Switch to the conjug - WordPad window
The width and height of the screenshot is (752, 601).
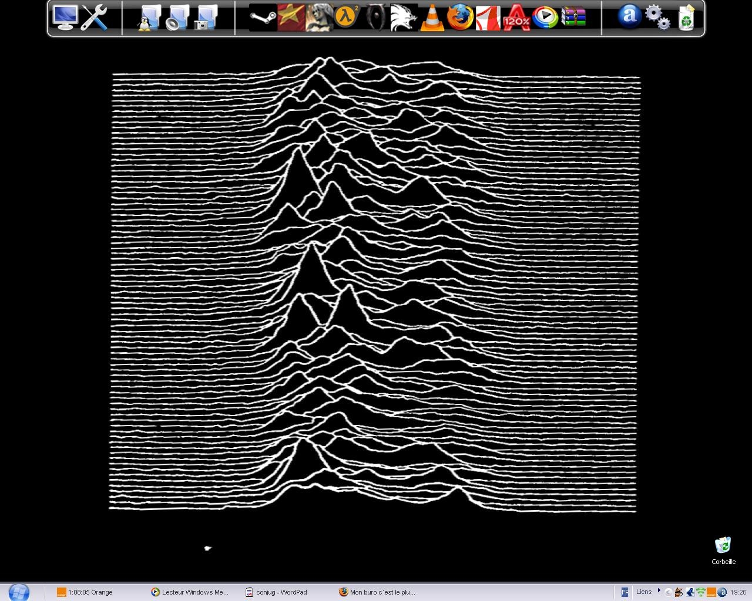click(286, 592)
